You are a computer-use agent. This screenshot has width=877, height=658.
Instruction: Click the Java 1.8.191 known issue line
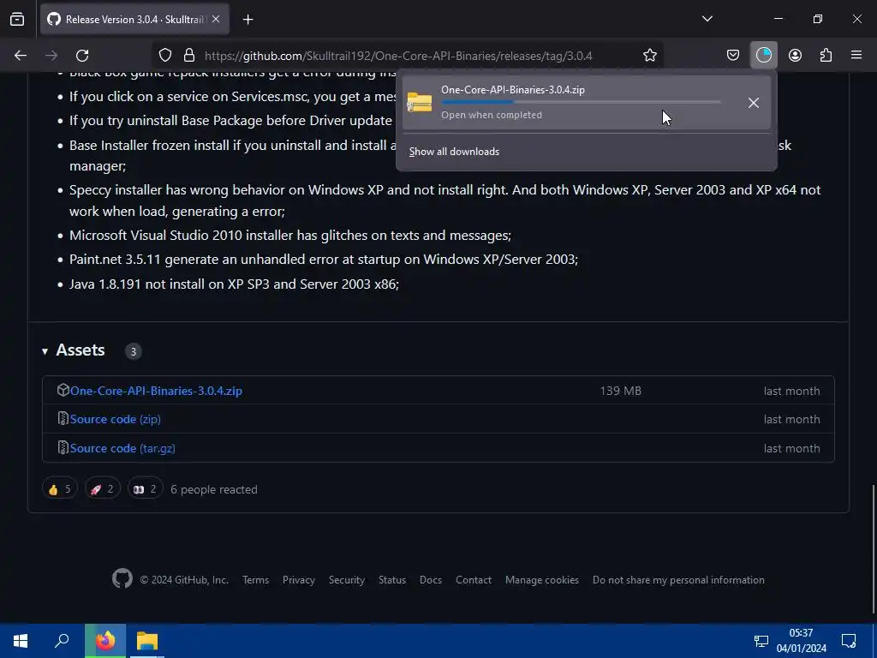(234, 284)
